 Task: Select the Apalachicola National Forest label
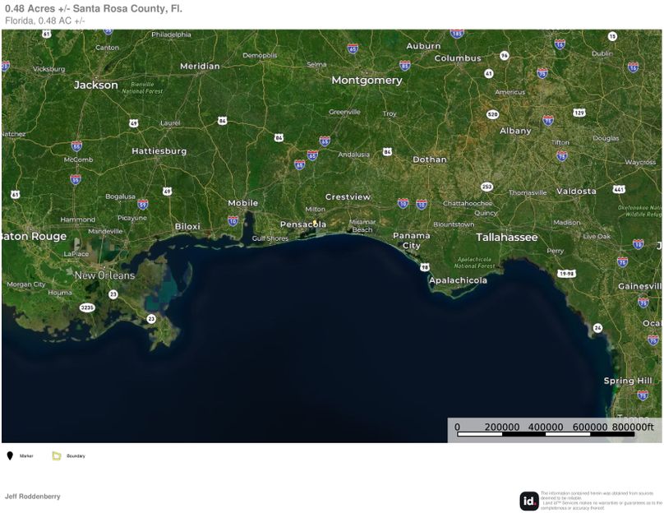pos(475,263)
